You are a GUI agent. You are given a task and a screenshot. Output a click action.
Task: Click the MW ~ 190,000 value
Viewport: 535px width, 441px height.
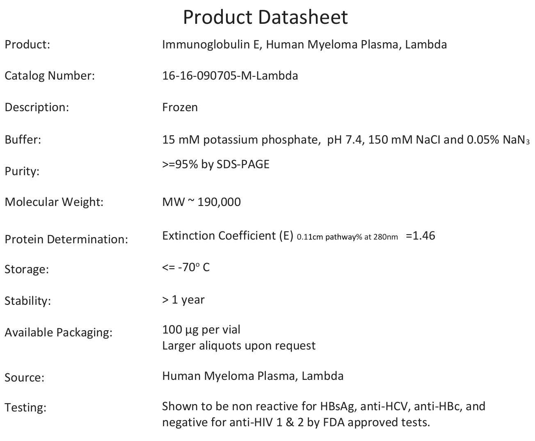(201, 202)
